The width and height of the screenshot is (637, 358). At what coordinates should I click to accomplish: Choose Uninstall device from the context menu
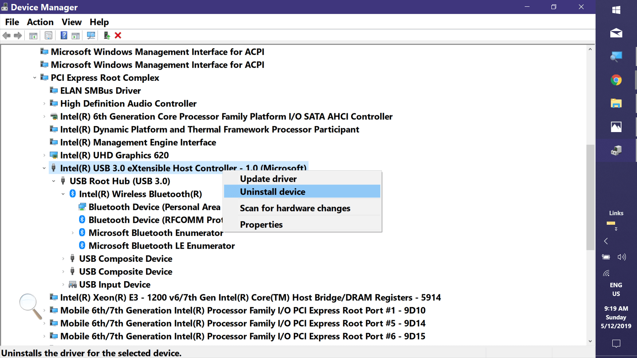click(273, 192)
